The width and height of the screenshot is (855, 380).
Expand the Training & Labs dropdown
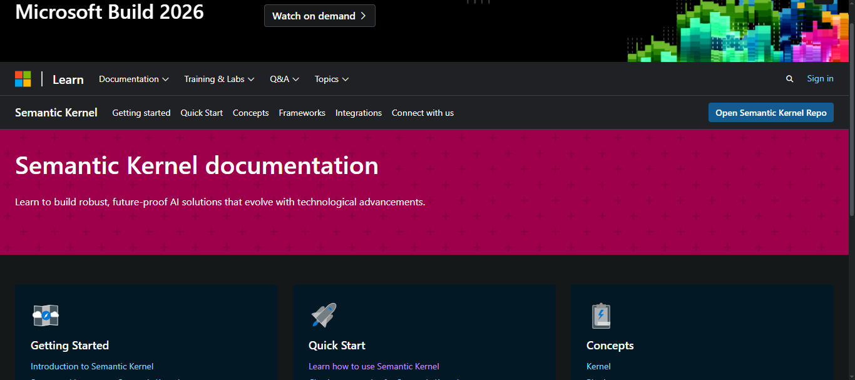coord(219,79)
